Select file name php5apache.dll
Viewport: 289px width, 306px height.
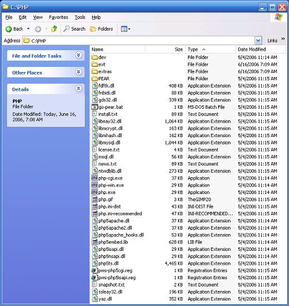coord(114,221)
